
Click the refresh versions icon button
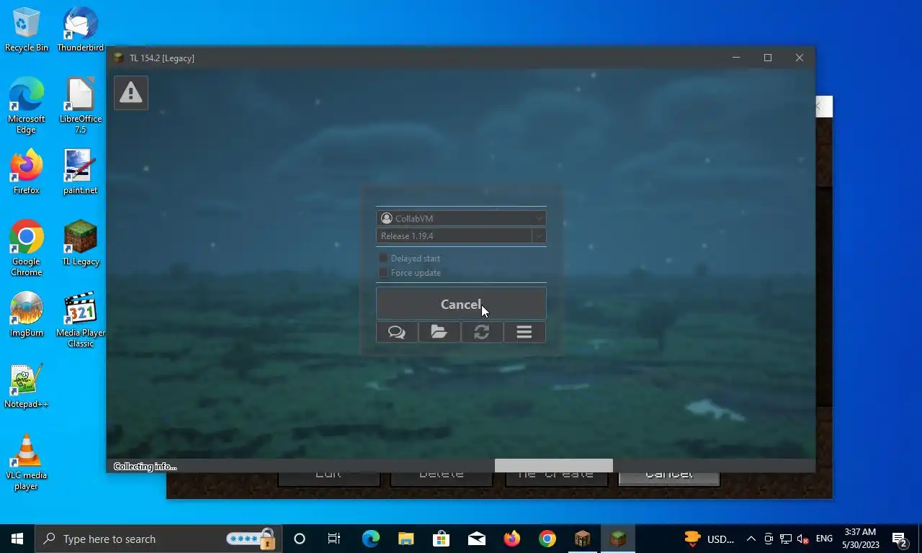click(x=482, y=332)
